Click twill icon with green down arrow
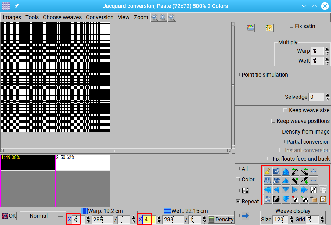Screen dimensions: 331x225 click(295, 180)
